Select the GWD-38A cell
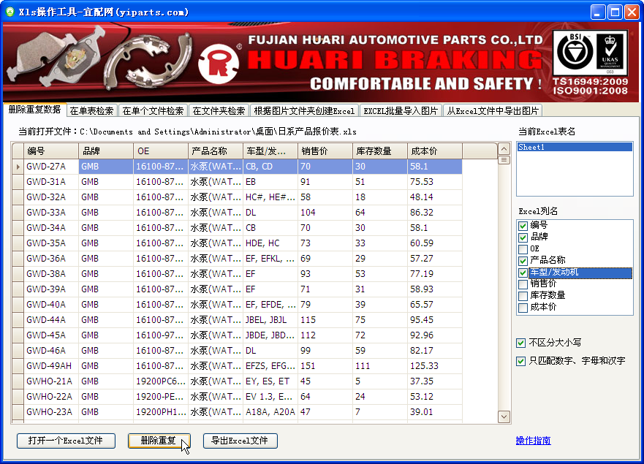Image resolution: width=644 pixels, height=464 pixels. pos(51,274)
